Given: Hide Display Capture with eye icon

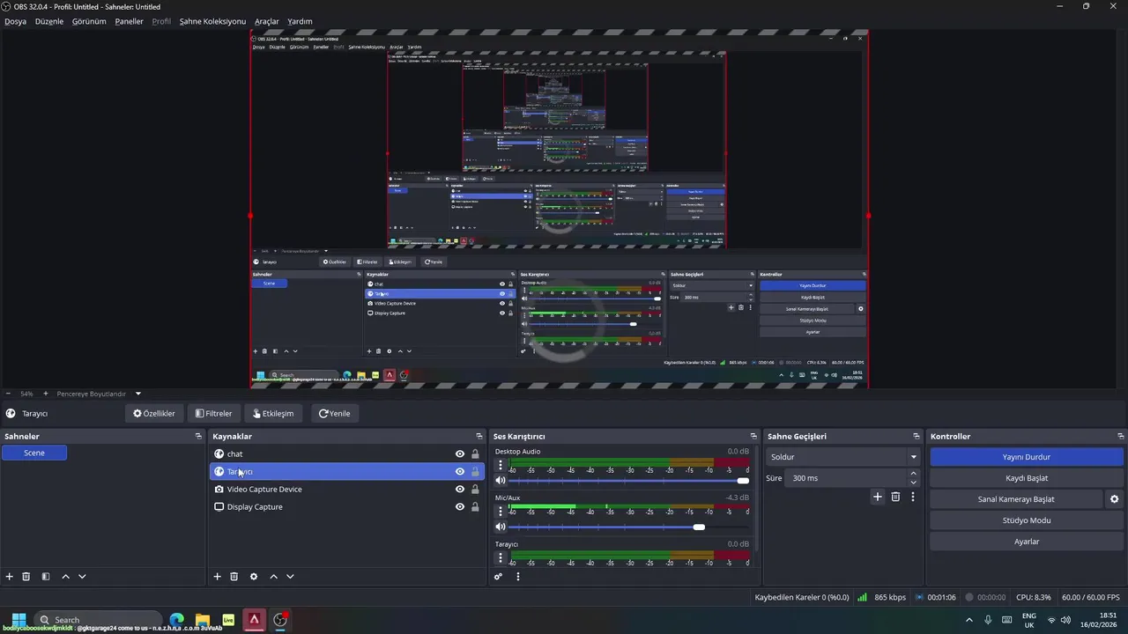Looking at the screenshot, I should (460, 507).
